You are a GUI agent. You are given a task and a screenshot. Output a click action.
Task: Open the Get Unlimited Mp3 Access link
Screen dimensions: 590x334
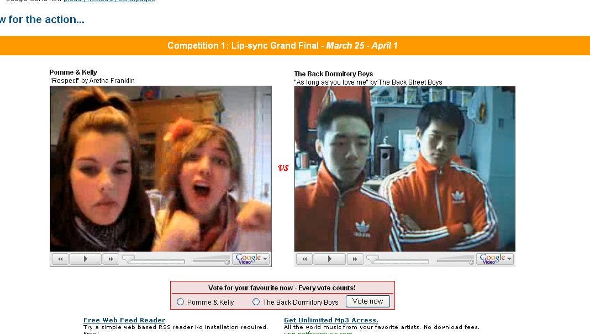[x=331, y=320]
